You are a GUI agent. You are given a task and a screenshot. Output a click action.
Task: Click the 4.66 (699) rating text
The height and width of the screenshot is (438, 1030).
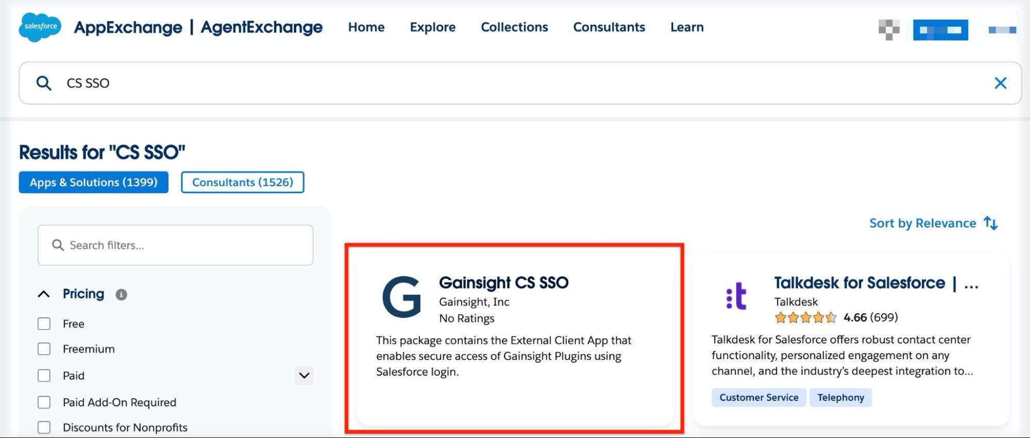[x=871, y=317]
